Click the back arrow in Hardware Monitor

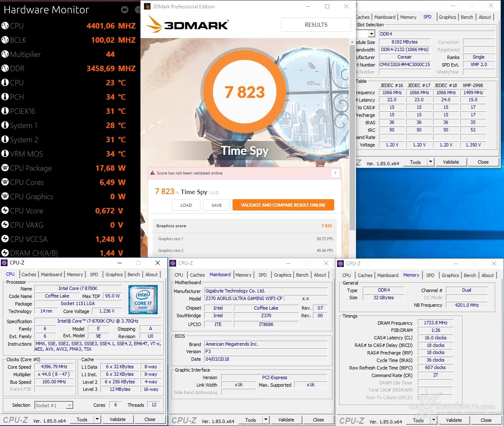tap(125, 10)
